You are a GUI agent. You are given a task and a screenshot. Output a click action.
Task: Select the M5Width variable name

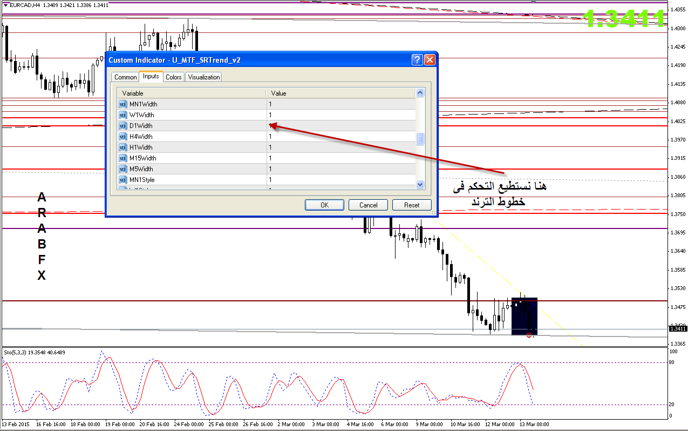point(141,169)
